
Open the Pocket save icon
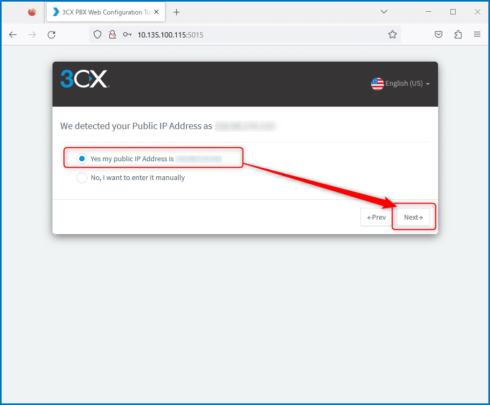click(x=439, y=34)
